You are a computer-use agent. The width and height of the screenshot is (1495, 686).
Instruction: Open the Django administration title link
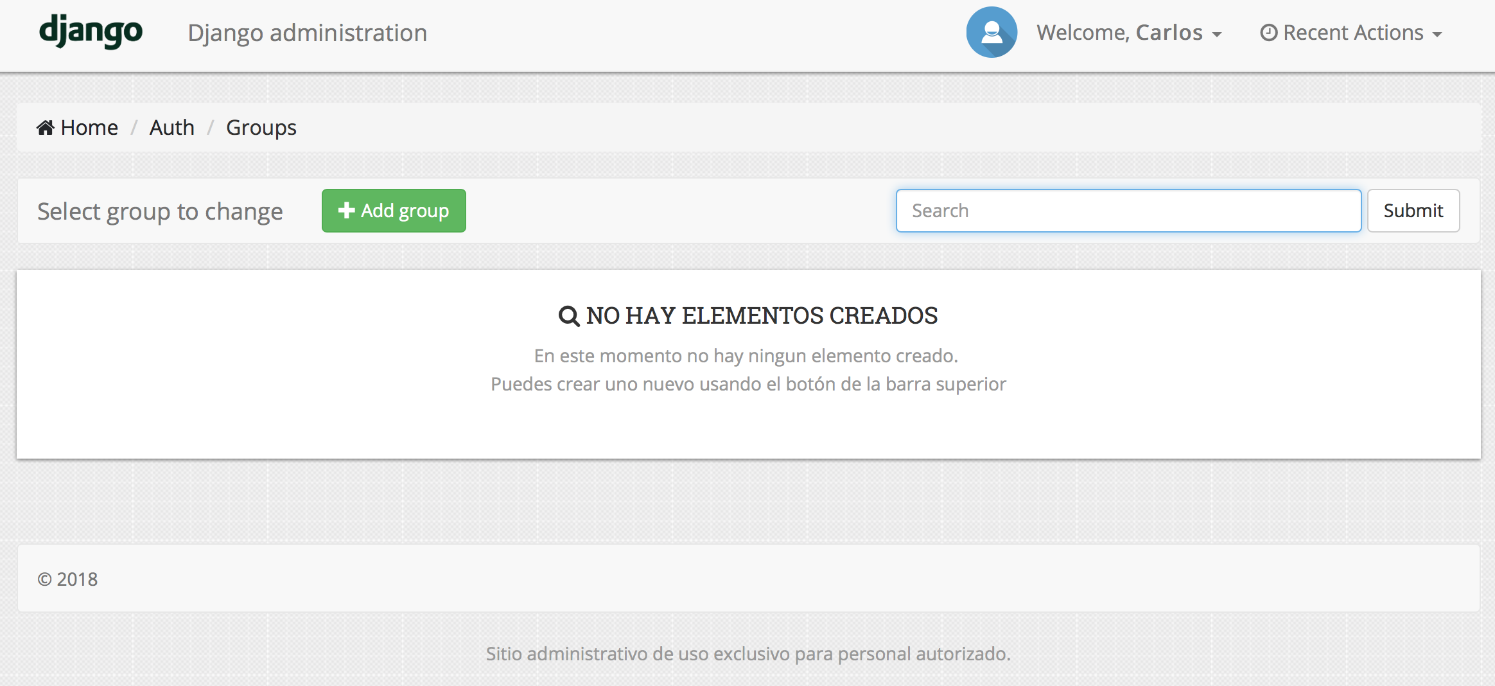pyautogui.click(x=307, y=33)
